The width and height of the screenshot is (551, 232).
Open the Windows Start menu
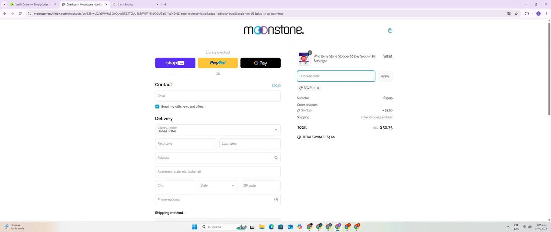[x=195, y=227]
